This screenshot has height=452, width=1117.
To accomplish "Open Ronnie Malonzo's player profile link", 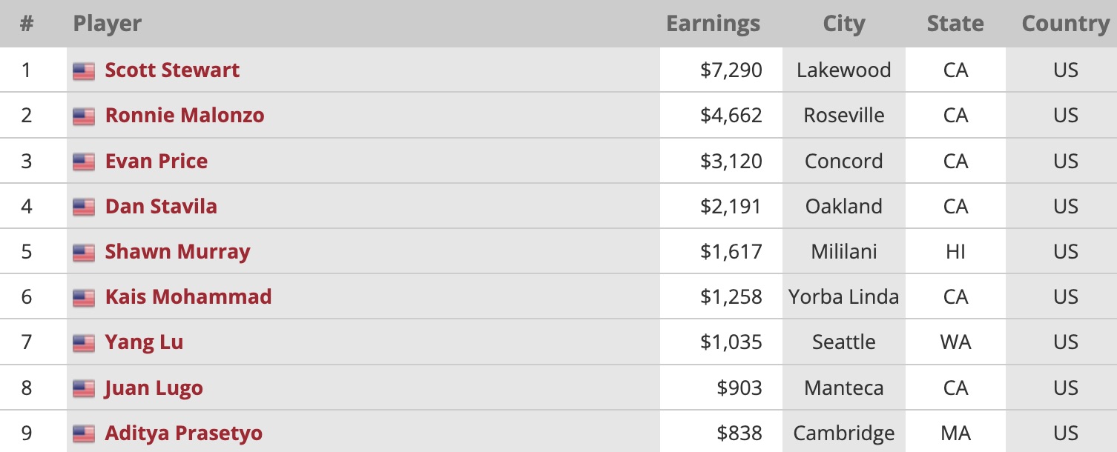I will pyautogui.click(x=185, y=116).
